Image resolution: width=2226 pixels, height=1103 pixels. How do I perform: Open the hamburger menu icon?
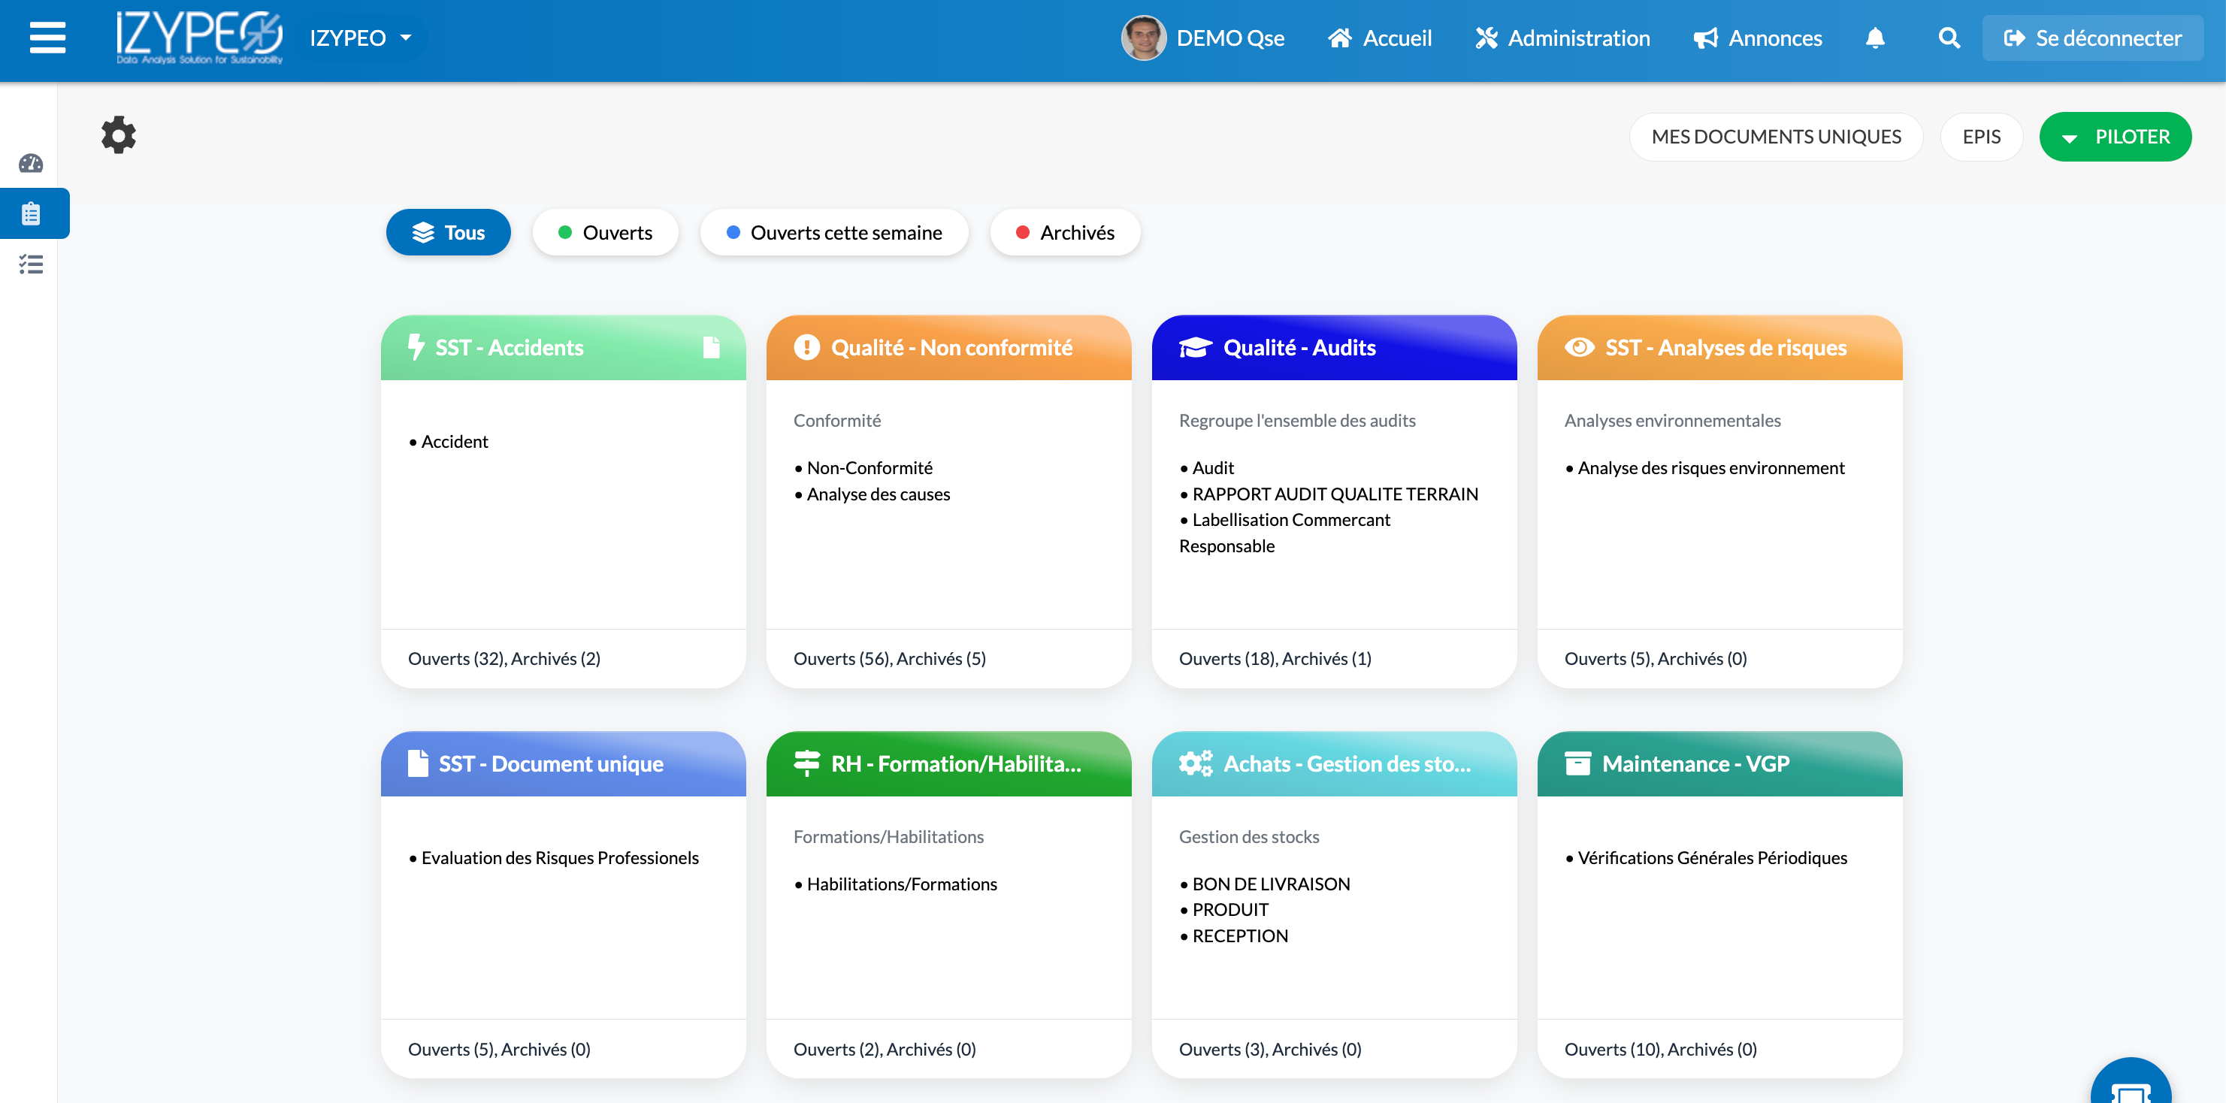(x=47, y=38)
